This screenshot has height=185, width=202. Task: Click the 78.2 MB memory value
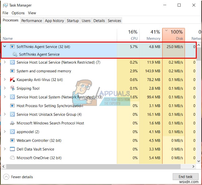click(154, 80)
